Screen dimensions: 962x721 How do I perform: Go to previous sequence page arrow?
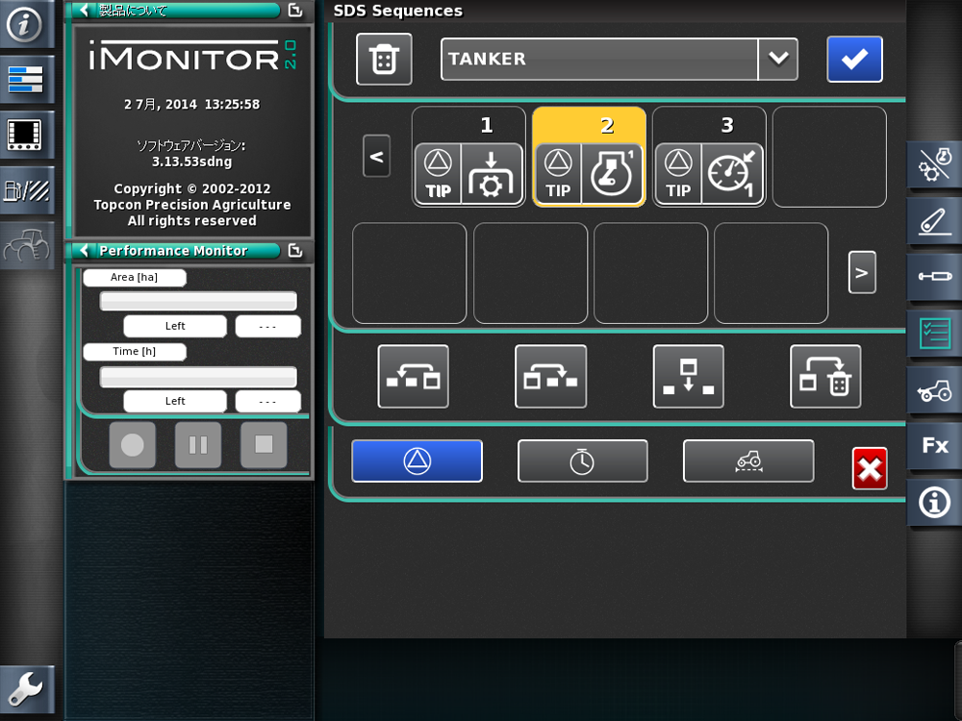tap(376, 156)
